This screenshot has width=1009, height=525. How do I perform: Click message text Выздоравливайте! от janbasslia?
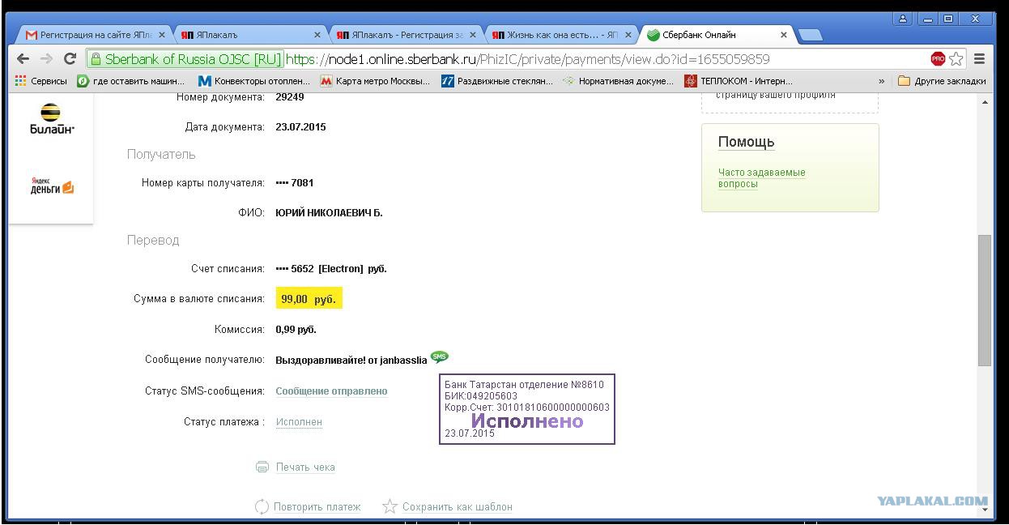pyautogui.click(x=351, y=361)
